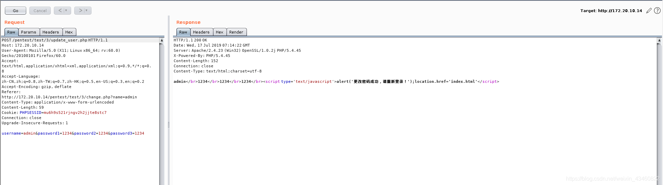Screen dimensions: 663x185
Task: Switch to the Request Hex tab
Action: (x=69, y=32)
